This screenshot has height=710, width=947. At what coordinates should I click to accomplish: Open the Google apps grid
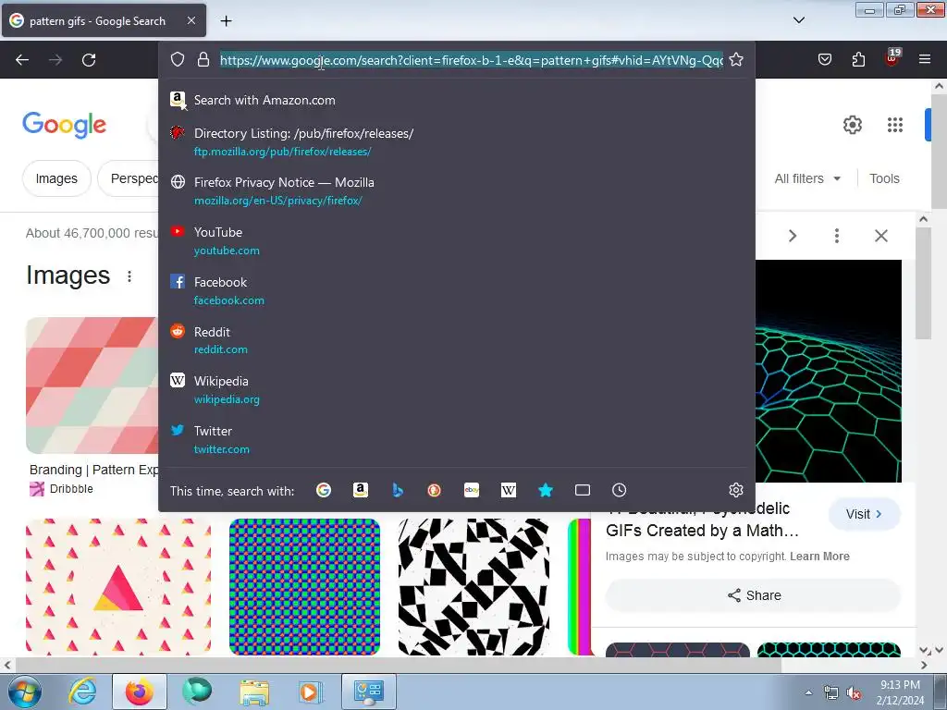point(895,125)
